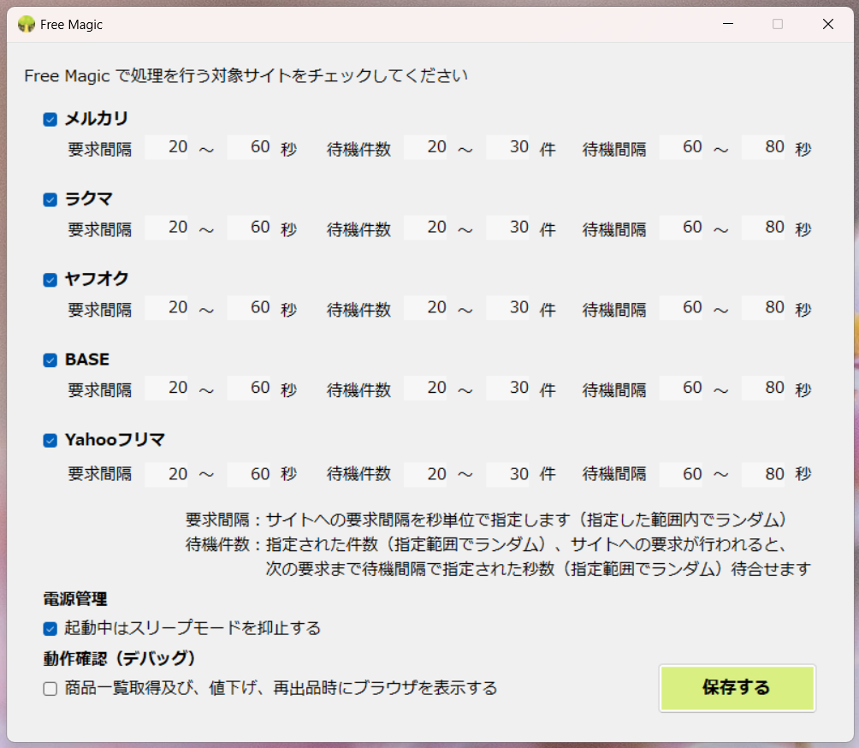859x748 pixels.
Task: Click メルカリ 要求間隔 minimum field
Action: pos(168,147)
